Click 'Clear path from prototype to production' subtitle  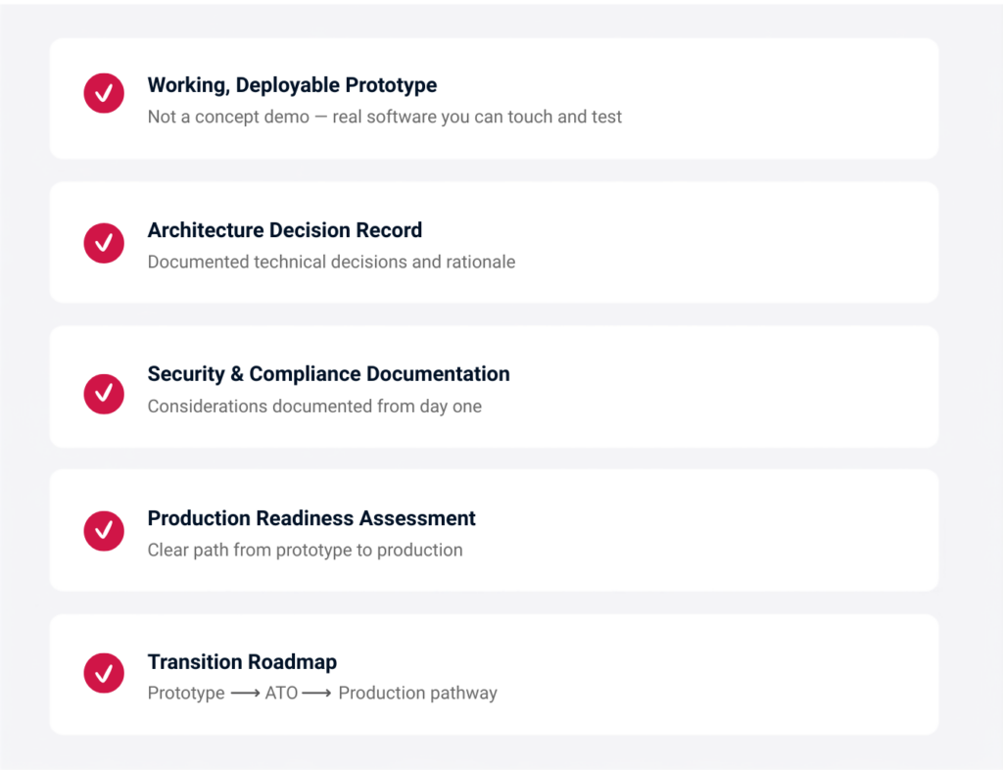click(306, 550)
